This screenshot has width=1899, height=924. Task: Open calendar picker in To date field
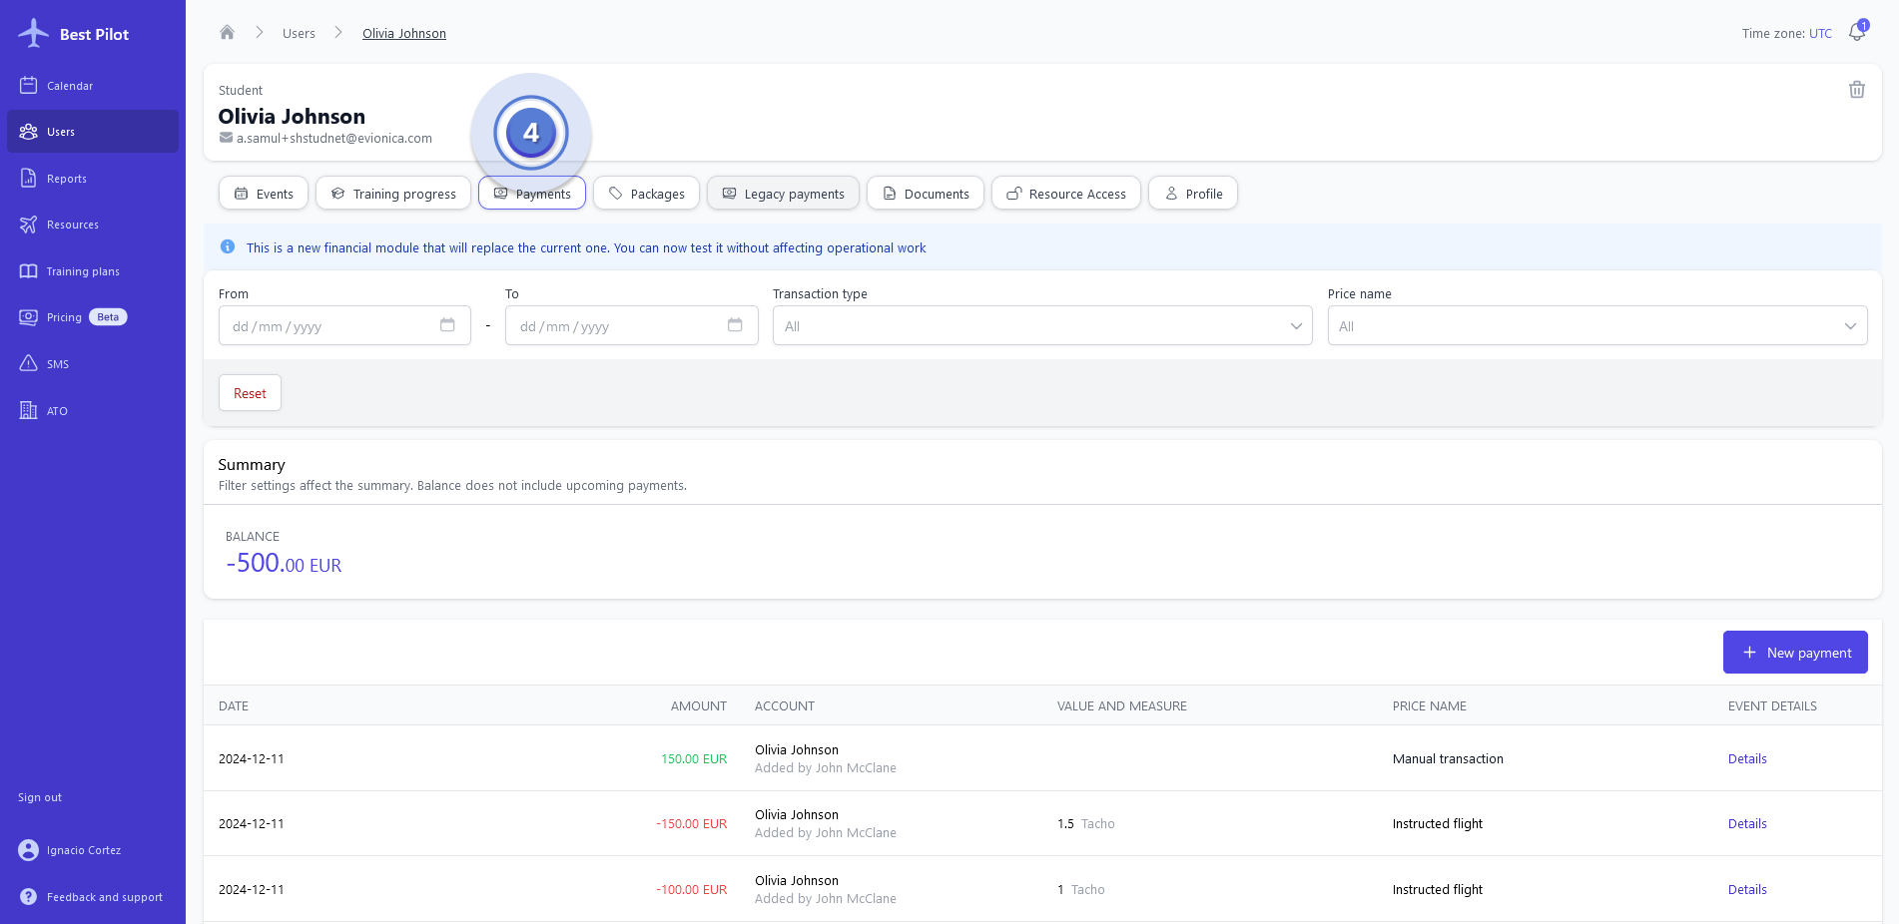click(735, 325)
